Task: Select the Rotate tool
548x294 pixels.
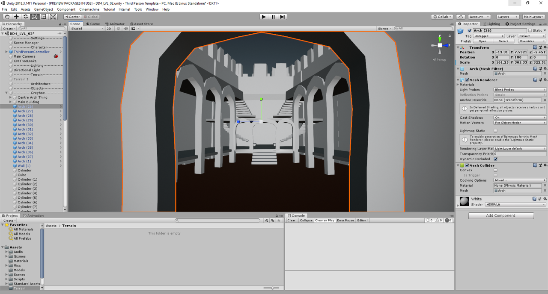Action: coord(25,17)
